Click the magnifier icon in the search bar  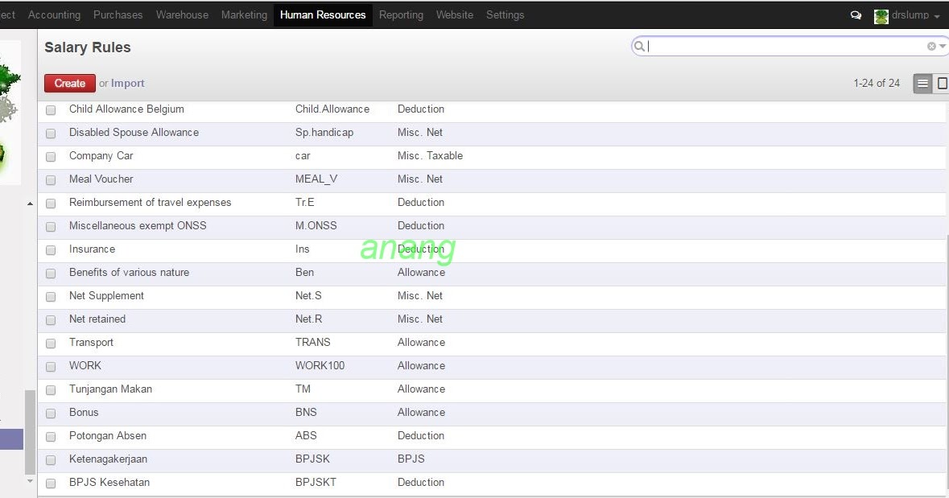click(x=639, y=46)
